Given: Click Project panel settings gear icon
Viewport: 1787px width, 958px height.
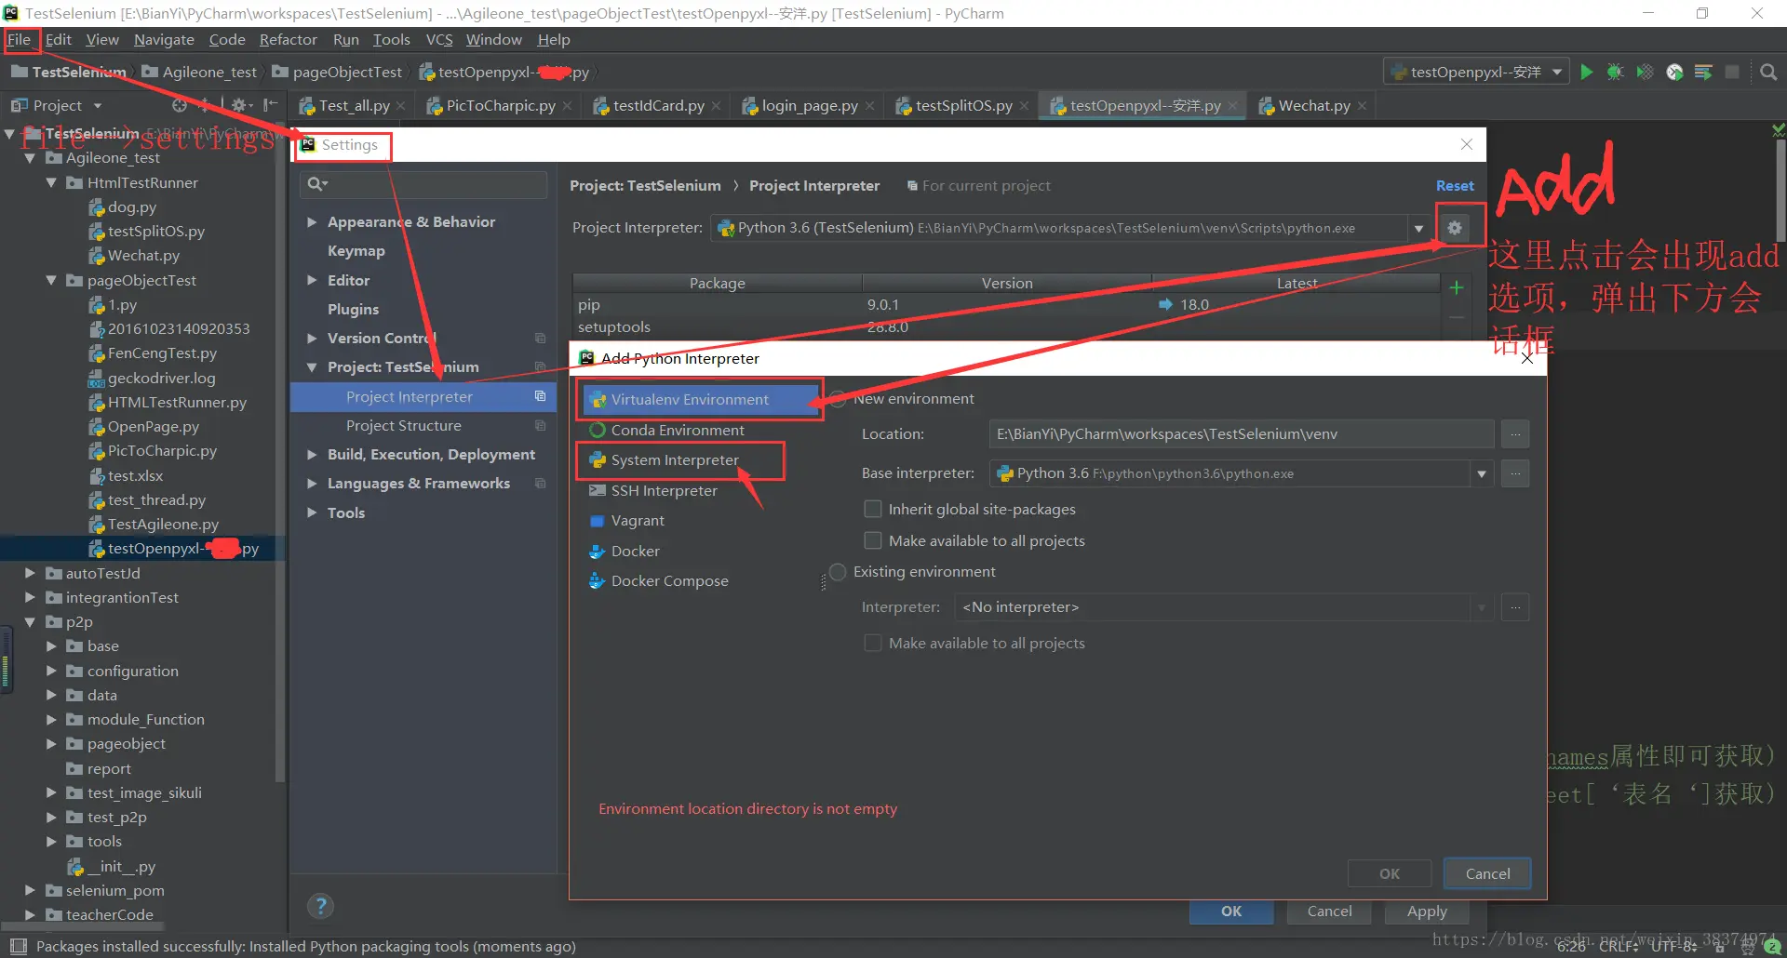Looking at the screenshot, I should point(238,105).
